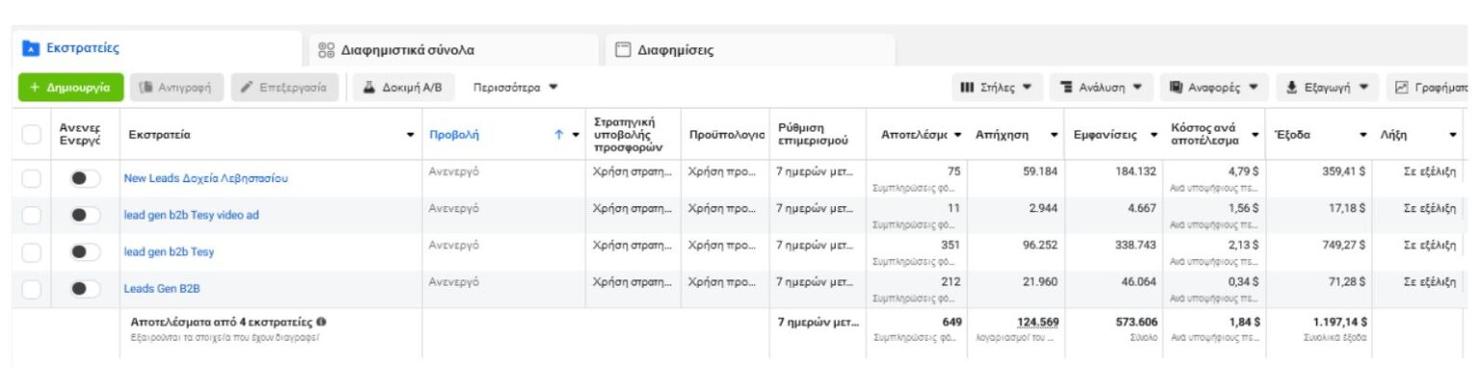Click the info icon beside Αποτελέσματα από 4 εκστρατείες

[321, 323]
